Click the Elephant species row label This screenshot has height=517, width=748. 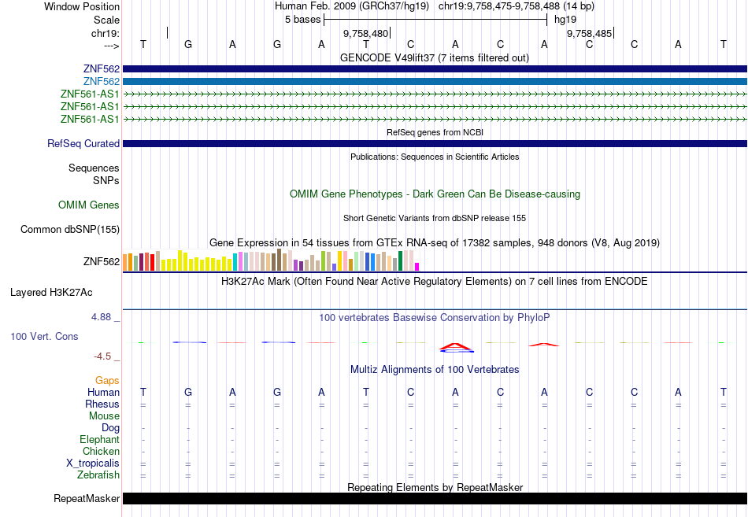point(100,439)
